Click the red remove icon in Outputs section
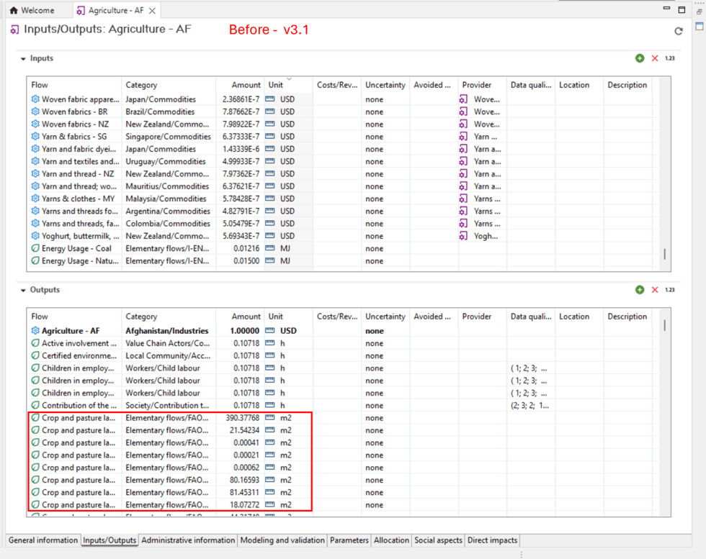This screenshot has width=706, height=559. coord(655,290)
